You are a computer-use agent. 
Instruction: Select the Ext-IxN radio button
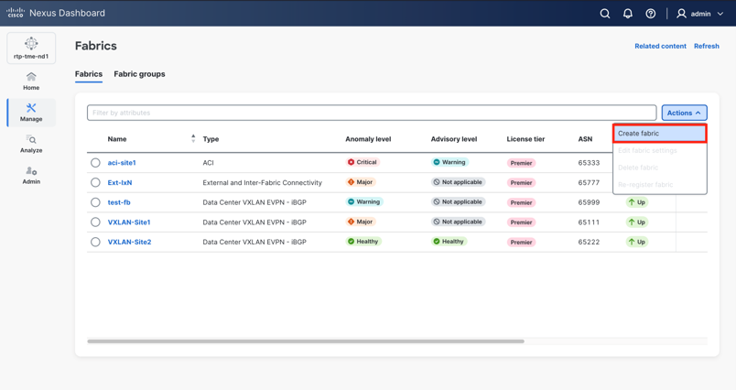pyautogui.click(x=95, y=182)
